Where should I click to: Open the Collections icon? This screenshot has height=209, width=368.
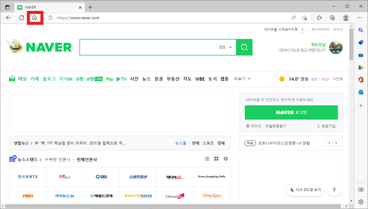333,18
